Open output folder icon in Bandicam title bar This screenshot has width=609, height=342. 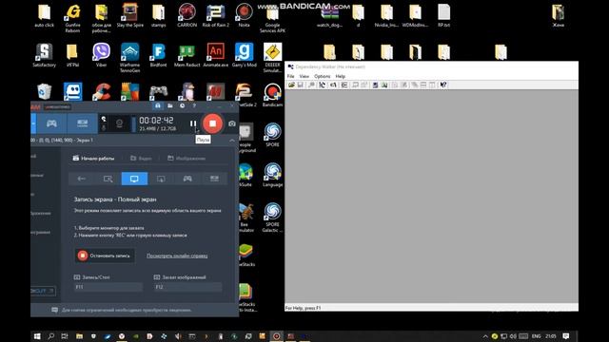170,105
